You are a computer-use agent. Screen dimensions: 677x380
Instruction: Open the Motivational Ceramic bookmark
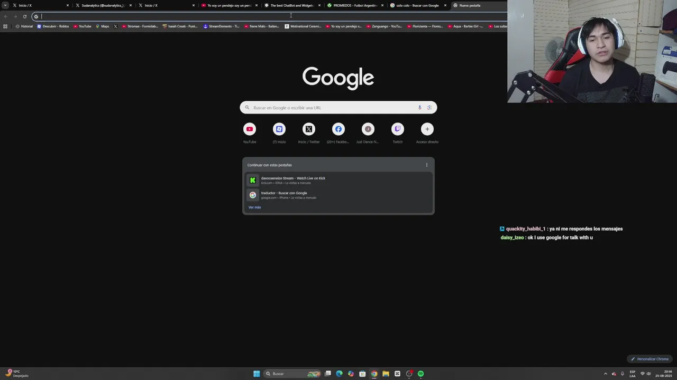tap(303, 26)
